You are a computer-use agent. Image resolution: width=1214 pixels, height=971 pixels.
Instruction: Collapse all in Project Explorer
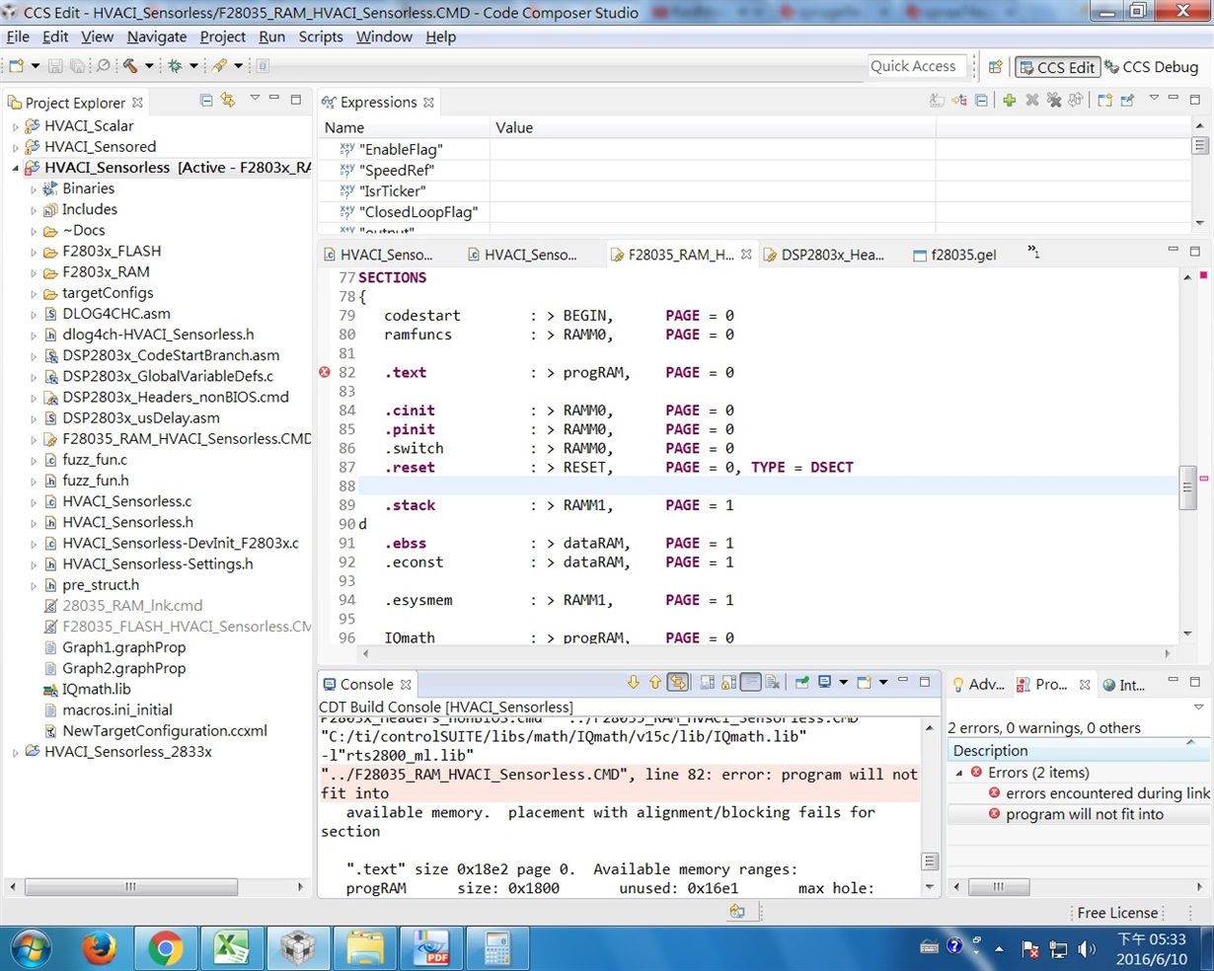205,101
